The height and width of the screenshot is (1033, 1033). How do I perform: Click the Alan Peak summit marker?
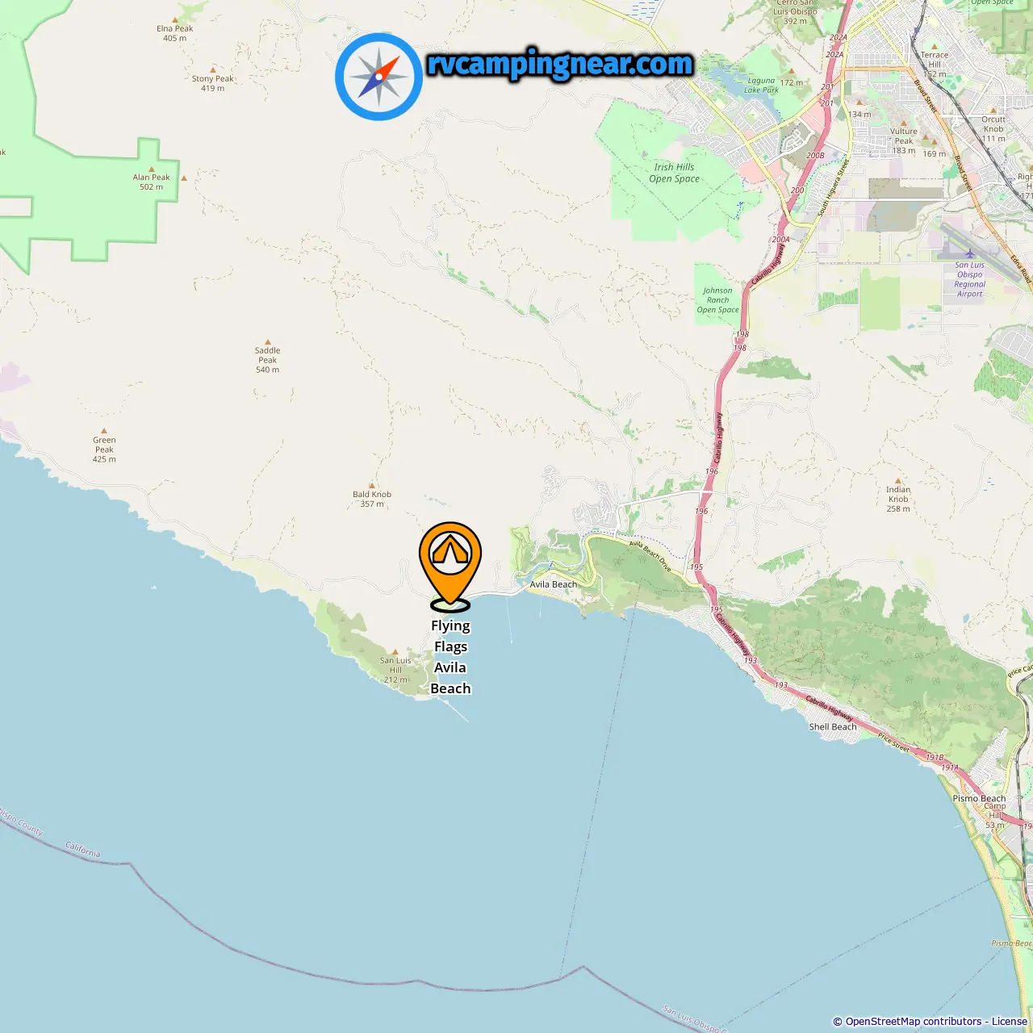[152, 169]
